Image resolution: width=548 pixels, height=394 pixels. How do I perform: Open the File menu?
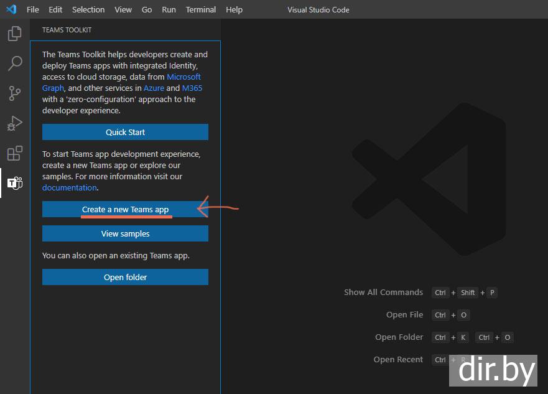tap(32, 9)
